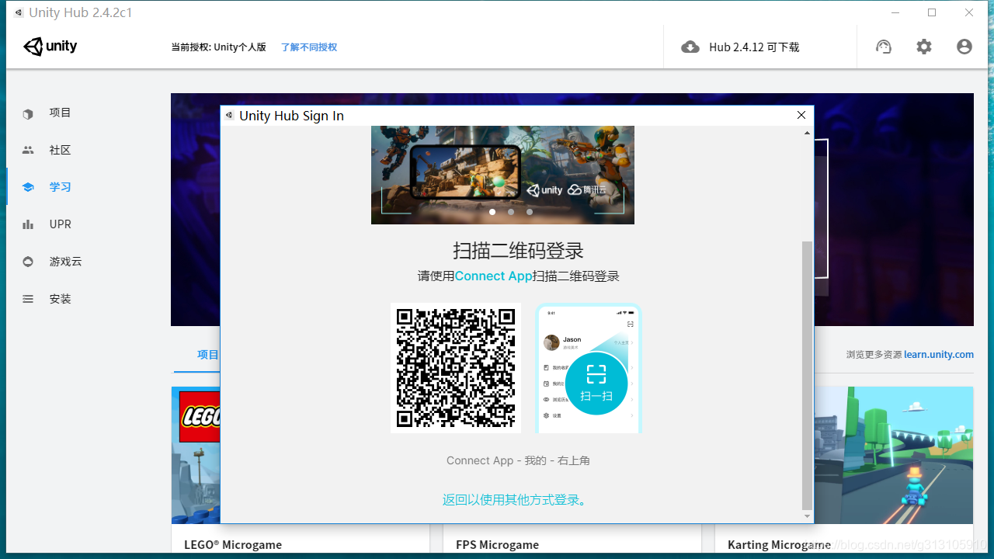Select 学习 label in the sidebar
This screenshot has width=994, height=559.
pos(60,187)
